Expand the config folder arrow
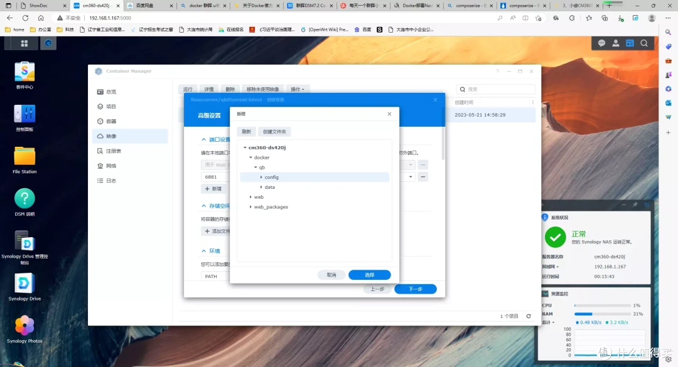 [x=261, y=178]
